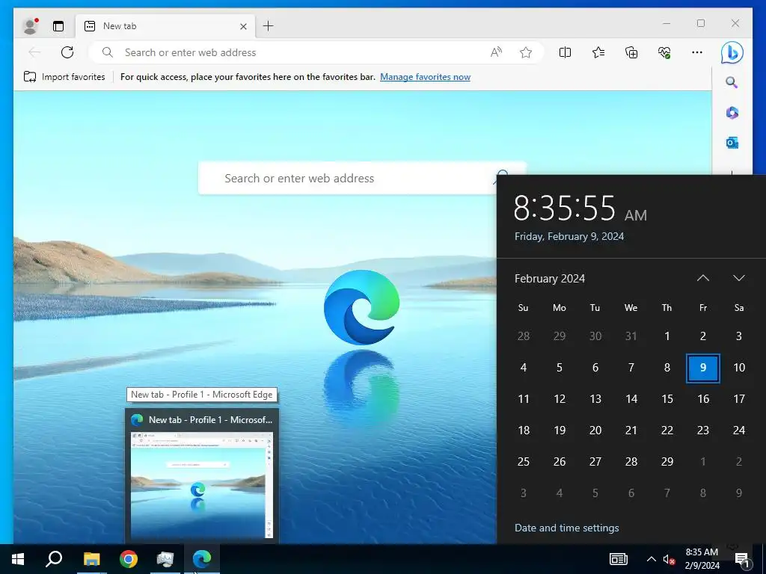Select February 23 in the calendar
The image size is (766, 574).
(x=703, y=430)
